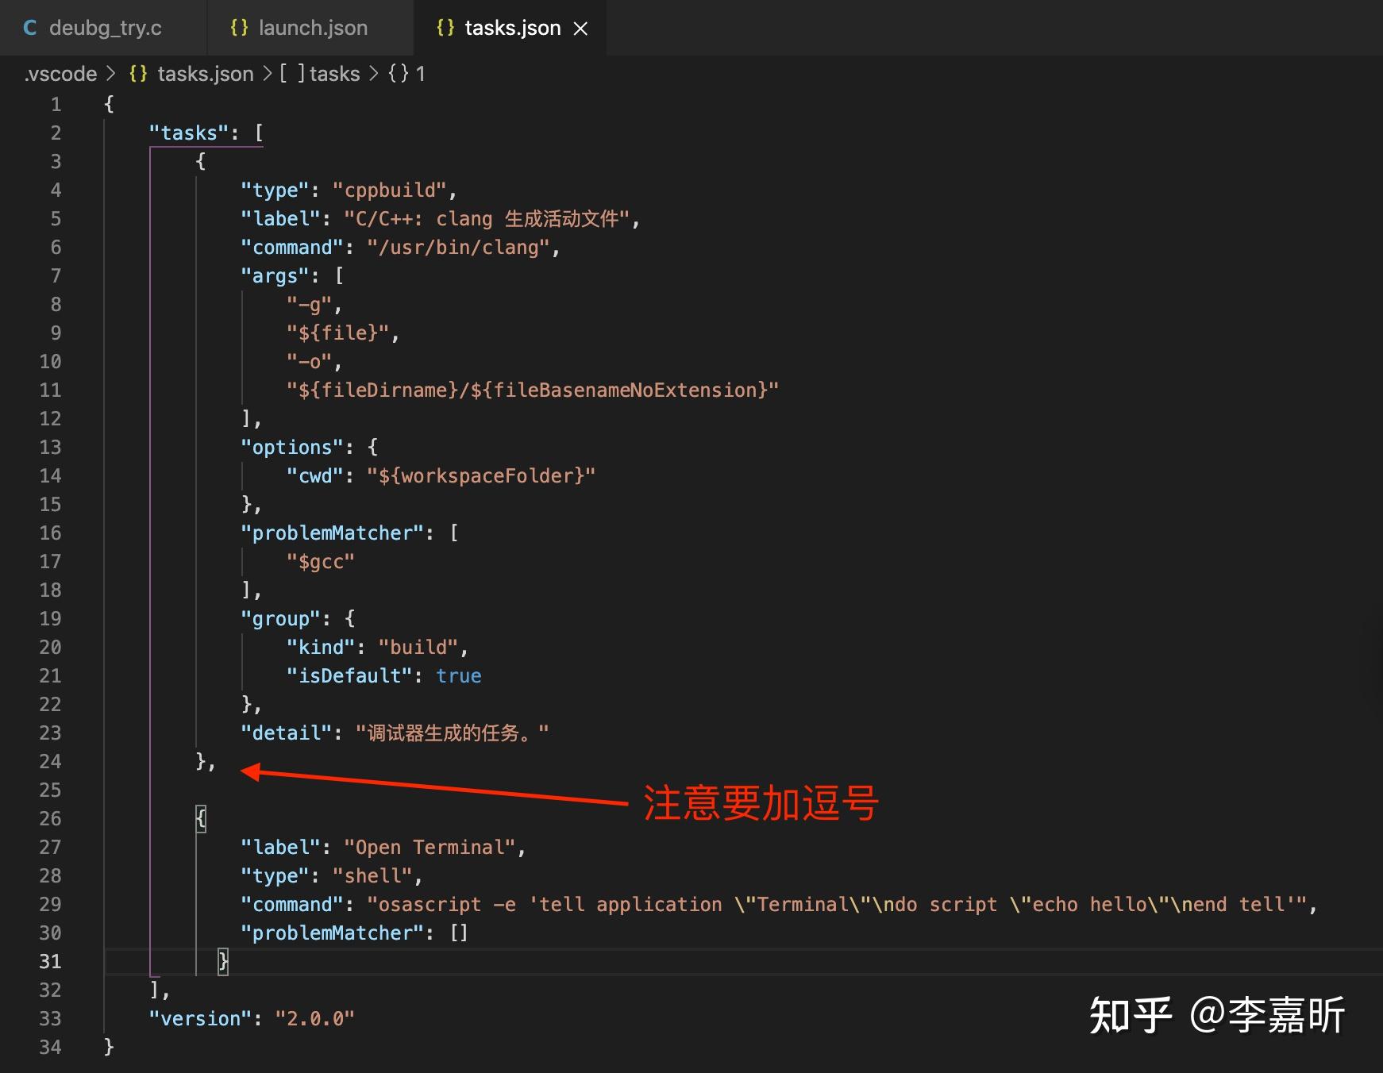Click the "${workspaceFolder}" string in cwd

[x=480, y=475]
